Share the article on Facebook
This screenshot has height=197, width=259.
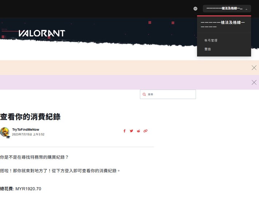[124, 131]
